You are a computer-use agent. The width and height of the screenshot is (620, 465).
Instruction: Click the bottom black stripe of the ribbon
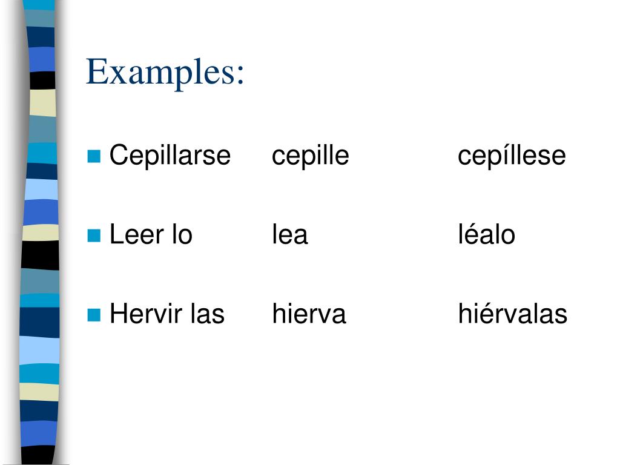point(38,455)
